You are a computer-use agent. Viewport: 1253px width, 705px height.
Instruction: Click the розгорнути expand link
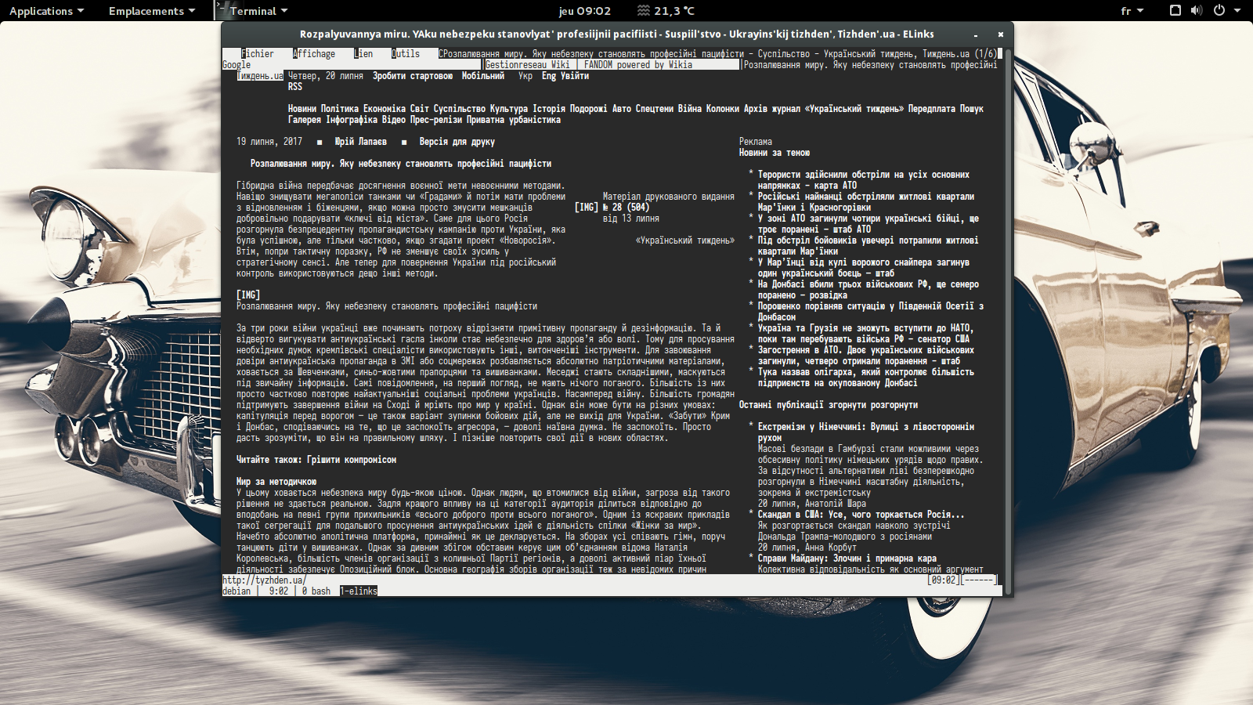pyautogui.click(x=894, y=405)
